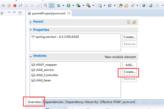This screenshot has width=164, height=109.
Task: Select the child_Controller module
Action: coord(45,75)
